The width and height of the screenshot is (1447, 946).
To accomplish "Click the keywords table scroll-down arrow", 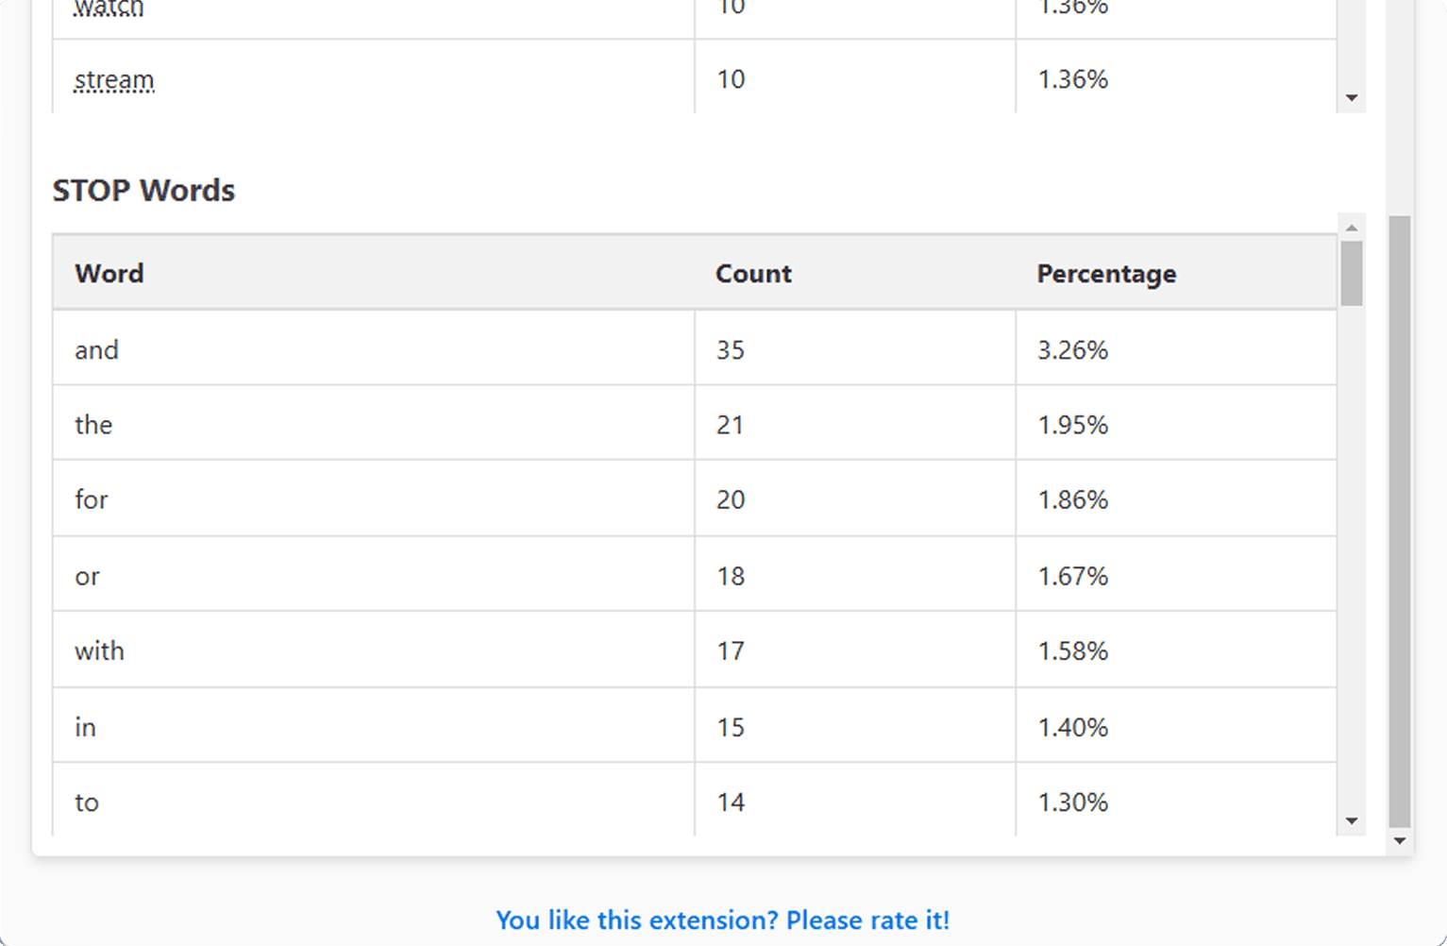I will pos(1352,98).
